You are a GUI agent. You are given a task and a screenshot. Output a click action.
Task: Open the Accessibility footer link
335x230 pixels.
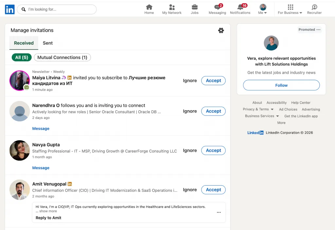(276, 103)
